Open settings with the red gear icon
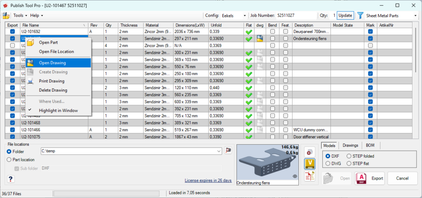This screenshot has width=422, height=198. (x=309, y=152)
